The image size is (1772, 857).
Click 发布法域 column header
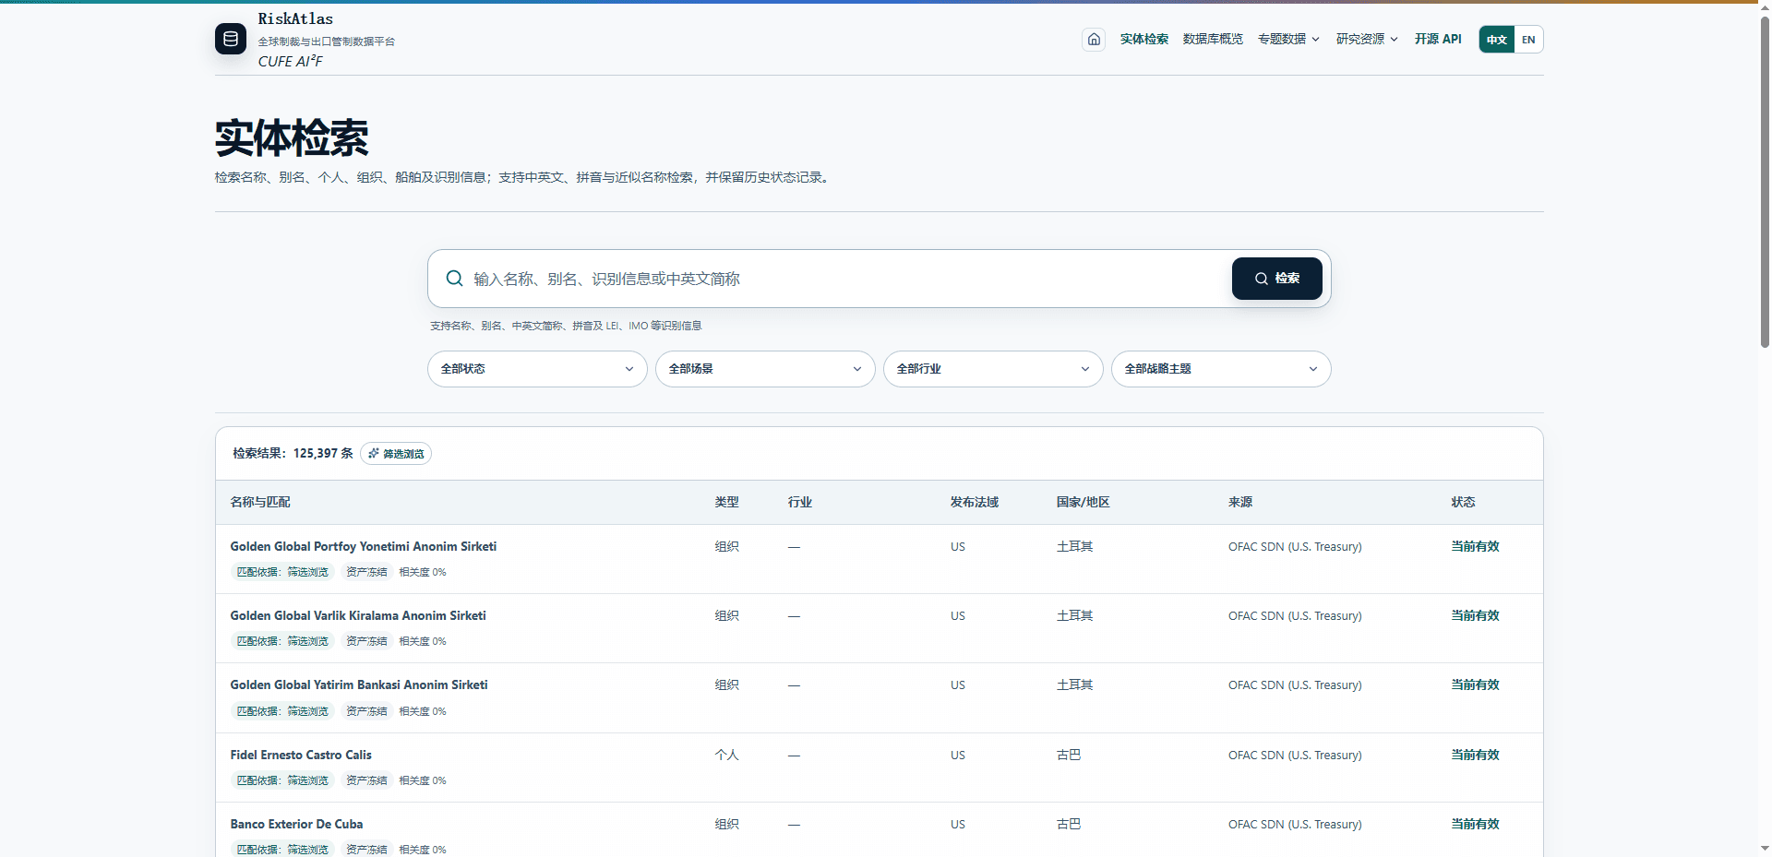tap(975, 502)
